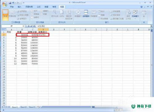Viewport: 154px width, 112px height.
Task: Click the New Window icon
Action: [78, 13]
